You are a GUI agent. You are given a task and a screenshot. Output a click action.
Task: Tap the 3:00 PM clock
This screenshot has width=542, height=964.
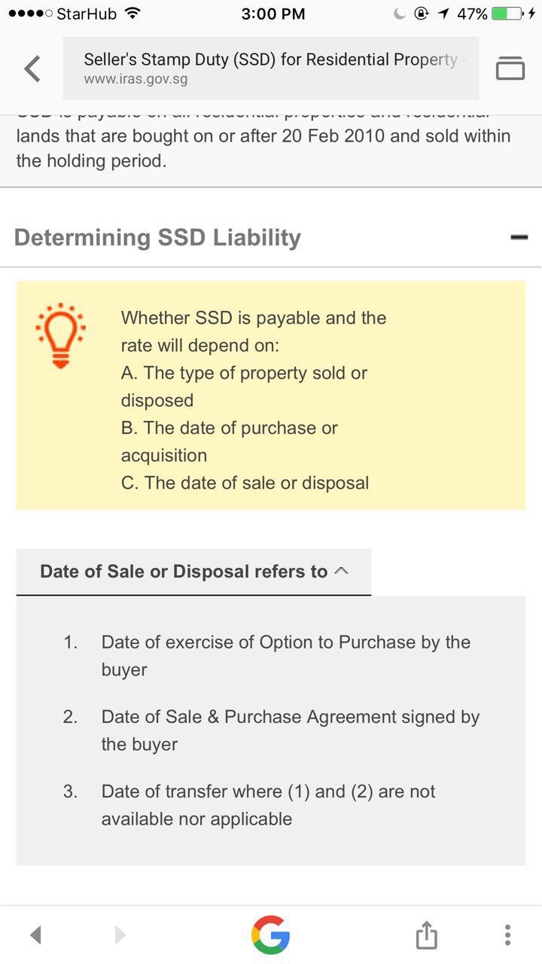pos(273,14)
